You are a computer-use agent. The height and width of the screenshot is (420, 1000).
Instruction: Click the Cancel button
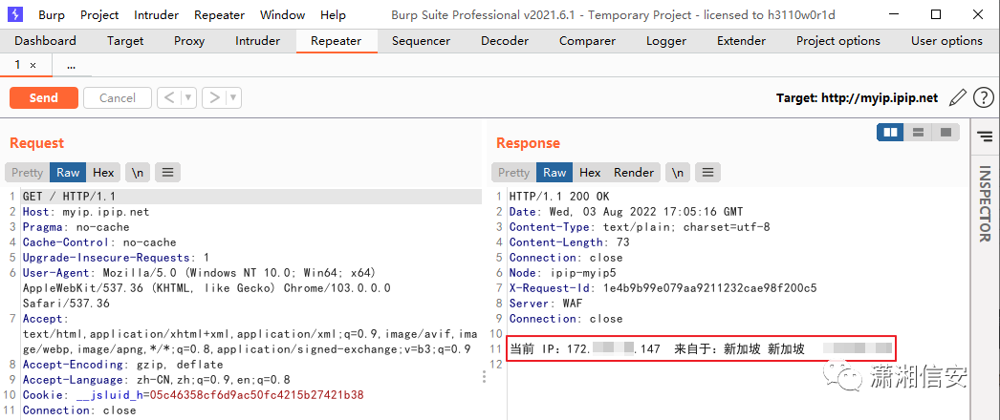coord(118,98)
